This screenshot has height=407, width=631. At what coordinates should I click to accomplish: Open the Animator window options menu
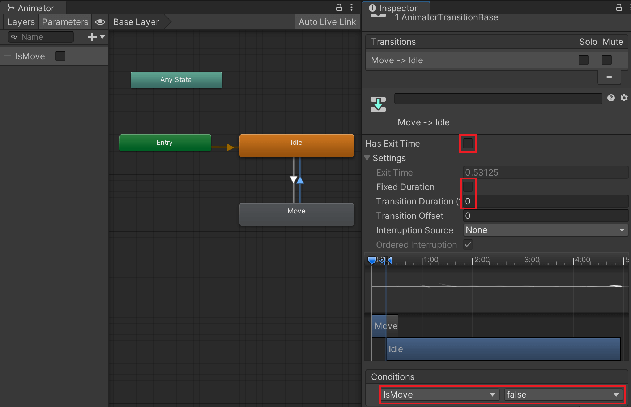[x=351, y=7]
